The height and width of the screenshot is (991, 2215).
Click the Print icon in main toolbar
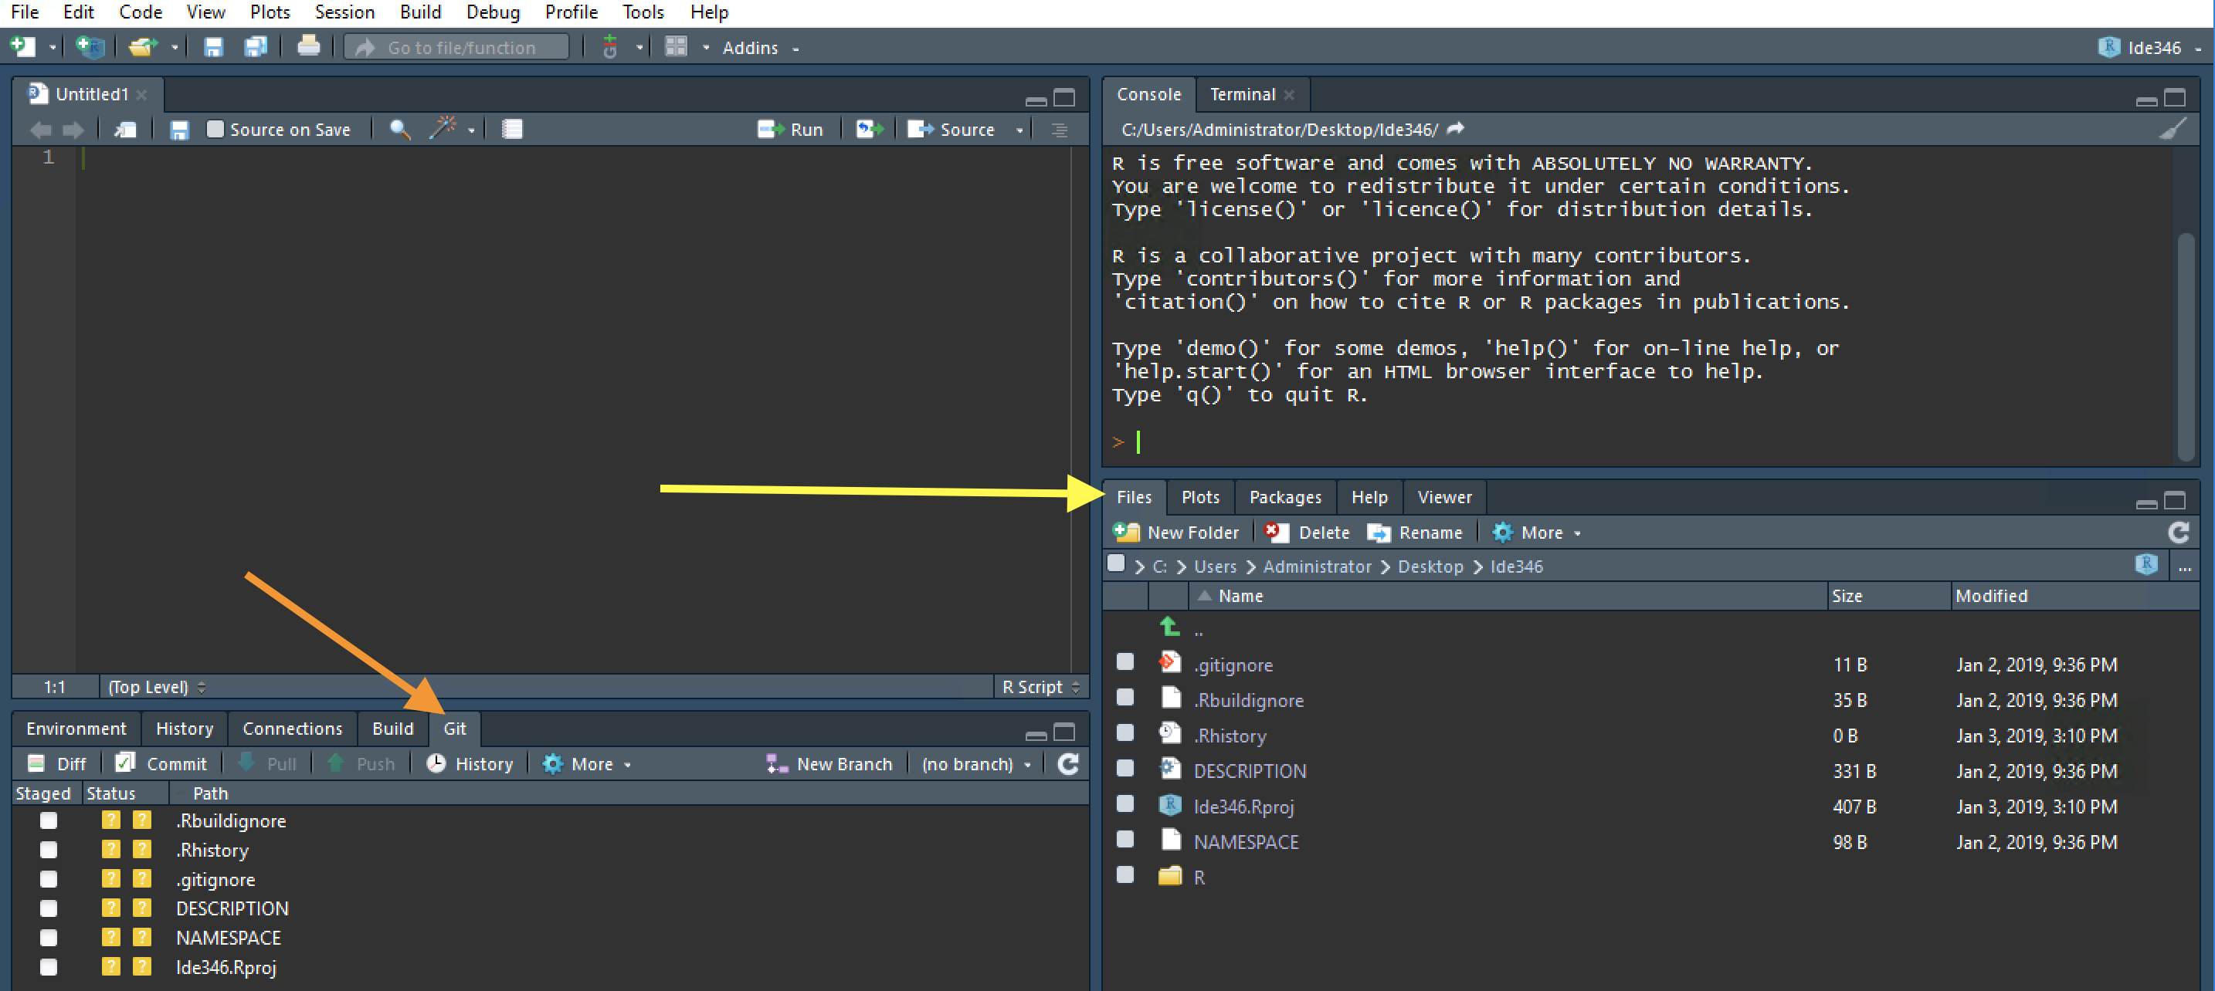(308, 47)
